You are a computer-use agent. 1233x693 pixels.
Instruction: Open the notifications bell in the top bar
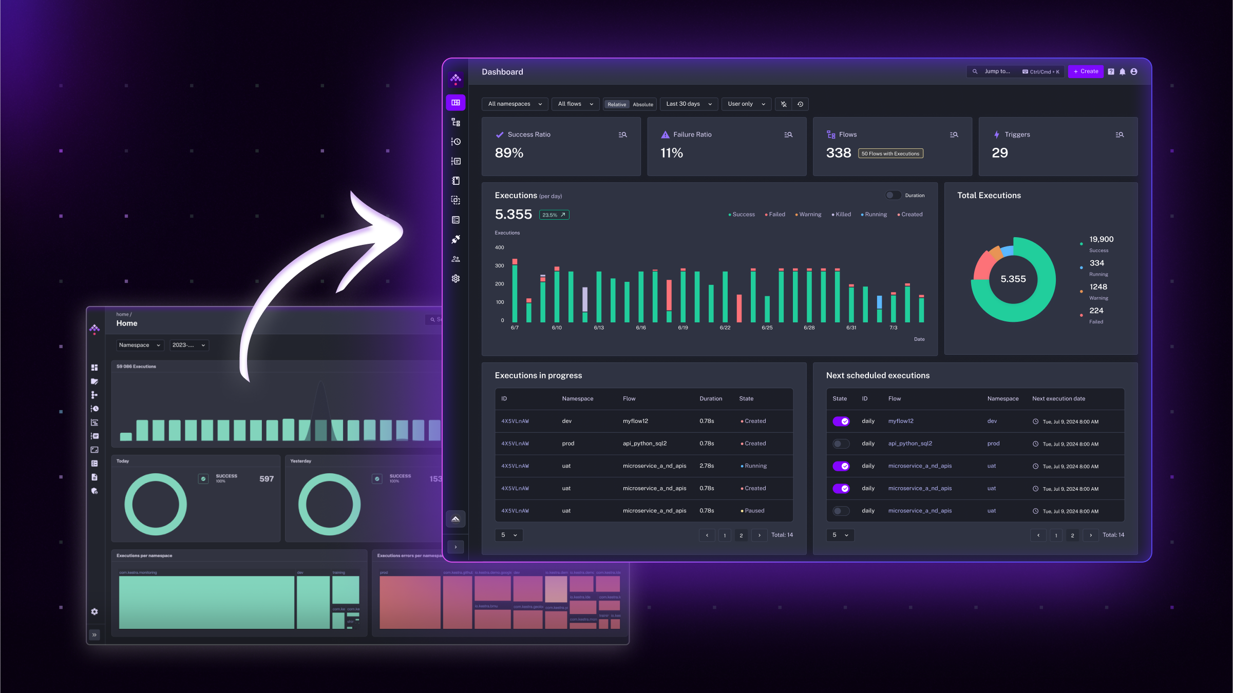click(x=1122, y=71)
